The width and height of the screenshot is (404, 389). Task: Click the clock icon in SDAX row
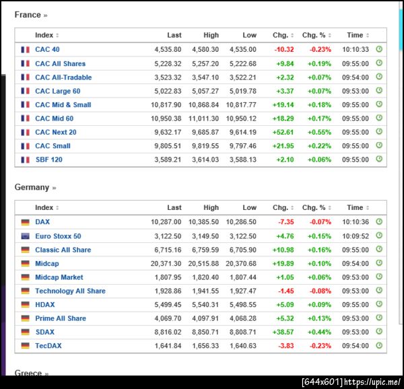pos(378,332)
